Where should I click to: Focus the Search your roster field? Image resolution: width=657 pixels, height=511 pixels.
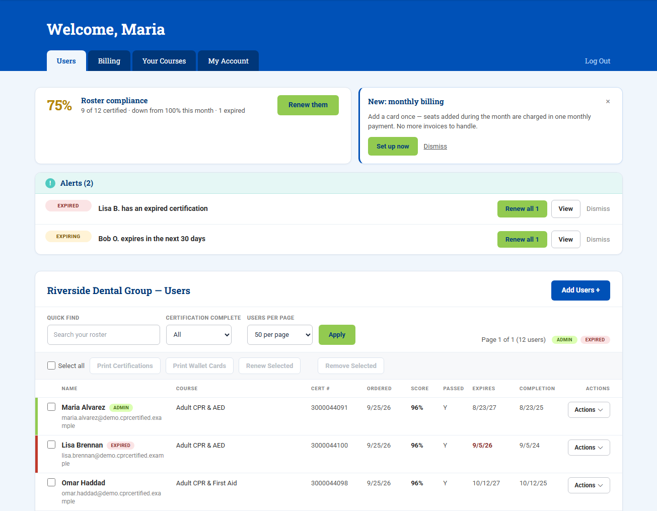104,335
